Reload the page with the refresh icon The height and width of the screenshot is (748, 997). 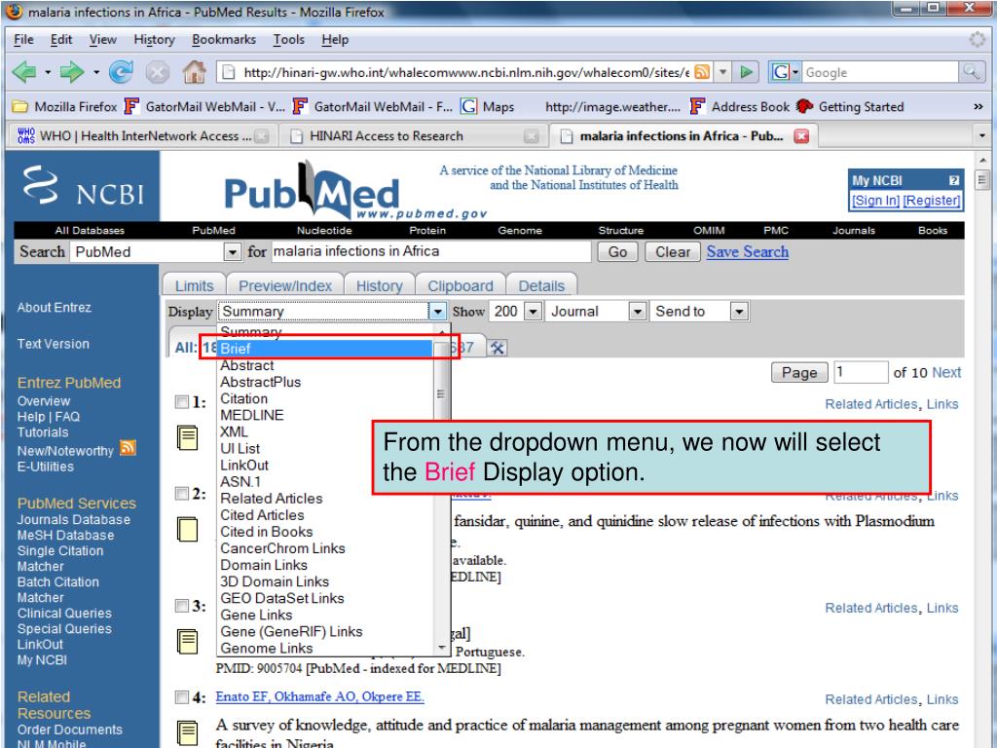(x=121, y=72)
